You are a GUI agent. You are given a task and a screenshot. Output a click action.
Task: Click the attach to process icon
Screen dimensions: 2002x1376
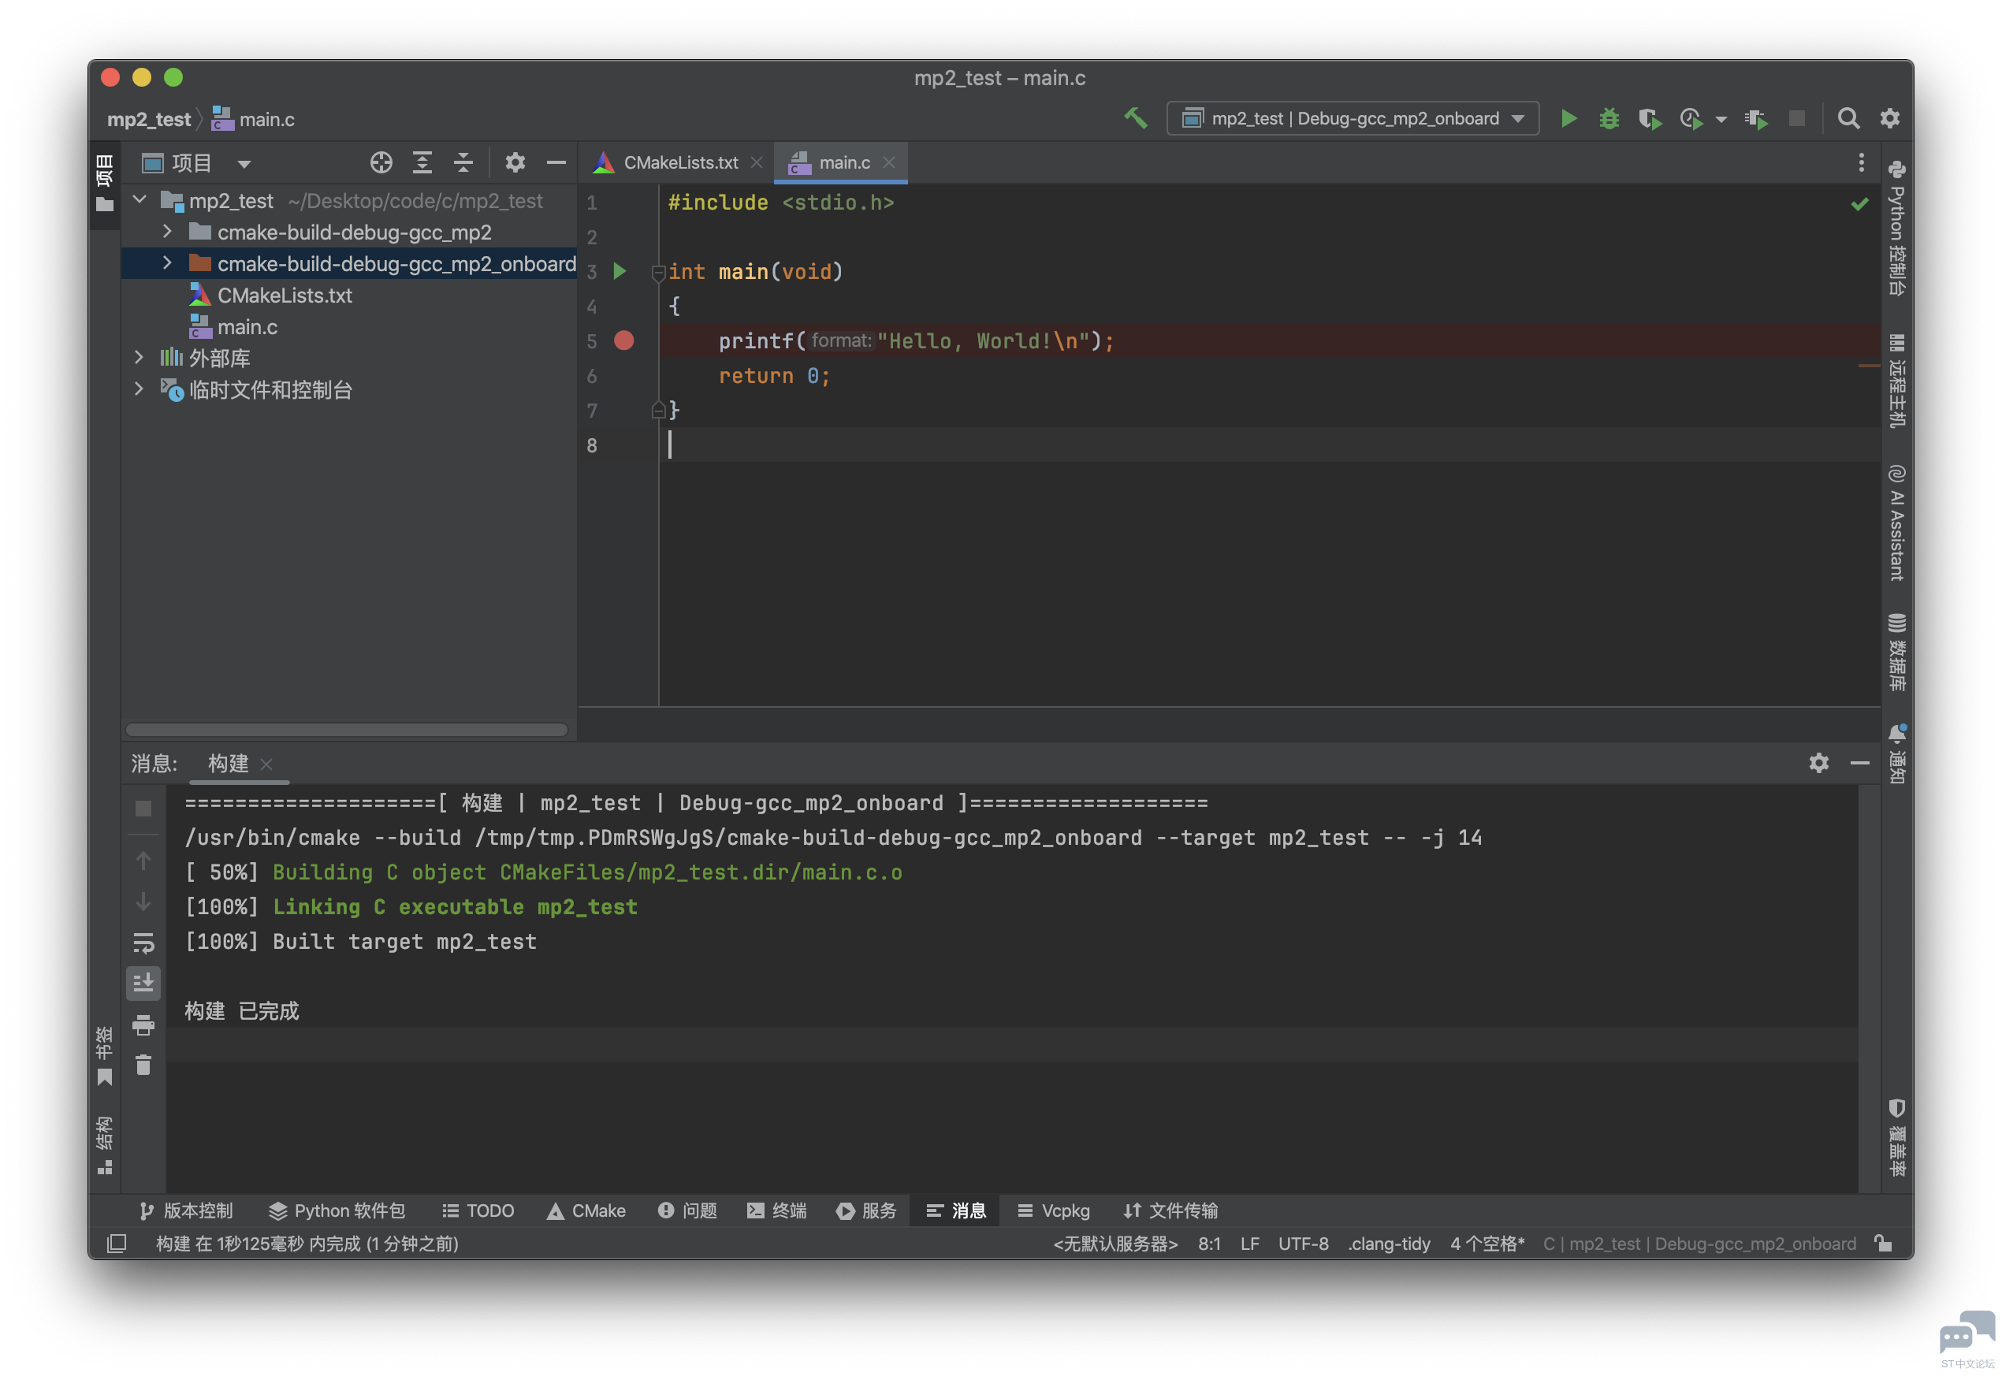tap(1755, 118)
